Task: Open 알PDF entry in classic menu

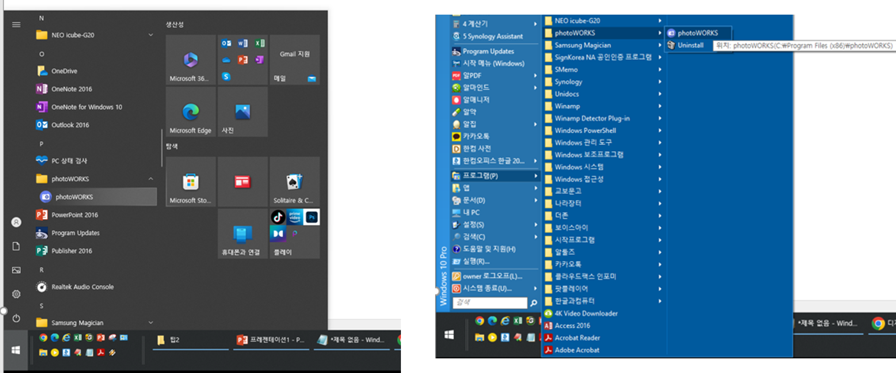Action: pos(496,76)
